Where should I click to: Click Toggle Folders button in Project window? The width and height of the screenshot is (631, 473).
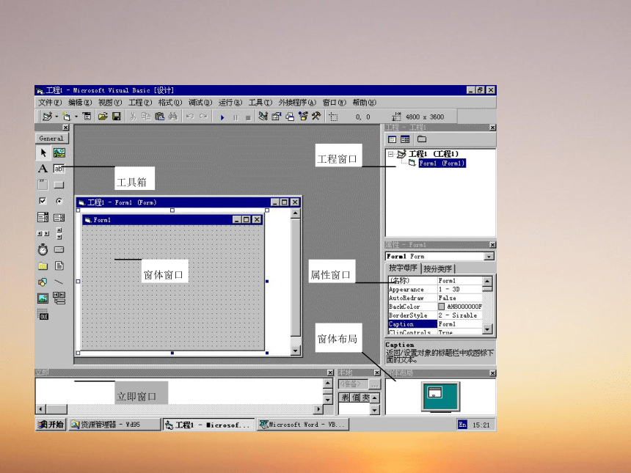tap(422, 139)
